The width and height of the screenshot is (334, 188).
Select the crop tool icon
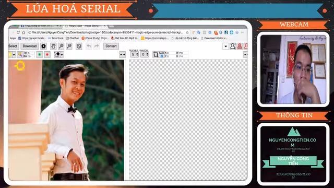coord(156,54)
